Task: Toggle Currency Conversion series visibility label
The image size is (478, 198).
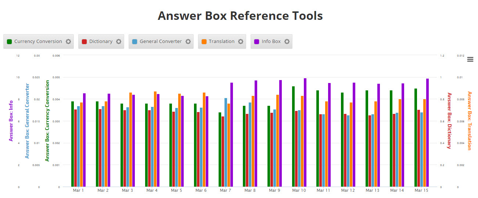Action: tap(38, 42)
